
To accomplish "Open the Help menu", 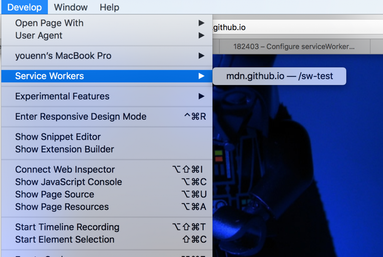I will (x=109, y=7).
